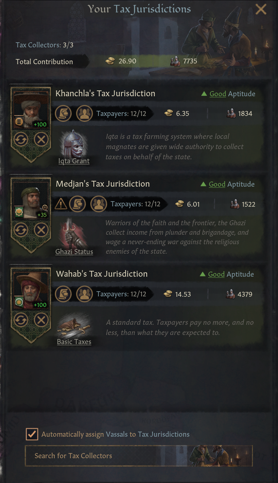278x483 pixels.
Task: Choose the Basic Taxes tax type
Action: coord(74,327)
